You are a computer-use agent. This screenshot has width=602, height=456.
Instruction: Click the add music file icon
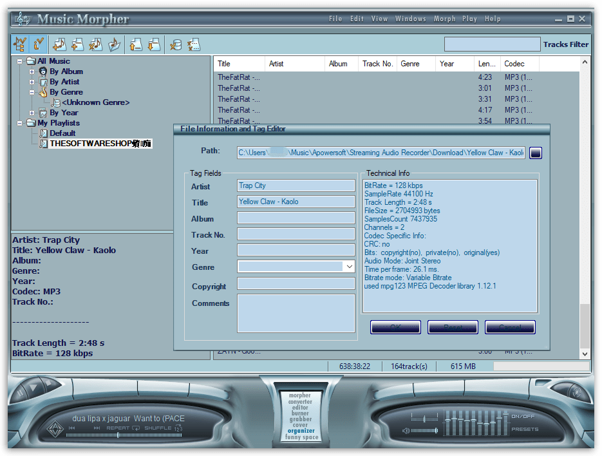59,44
